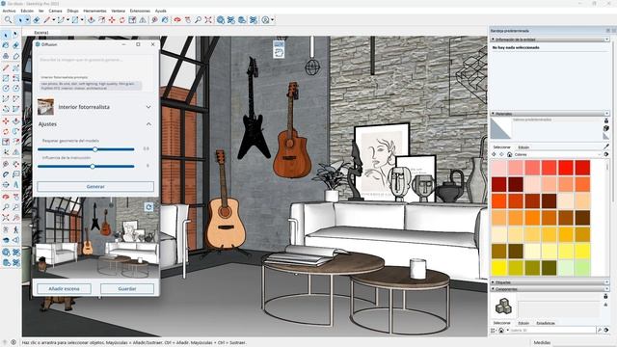The height and width of the screenshot is (347, 617).
Task: Open the Select tool dropdown arrow
Action: [27, 19]
